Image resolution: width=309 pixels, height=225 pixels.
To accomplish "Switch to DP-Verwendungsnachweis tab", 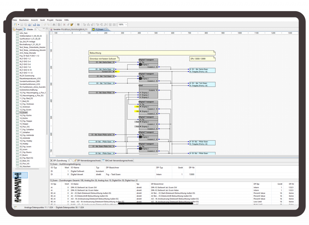I will point(87,161).
